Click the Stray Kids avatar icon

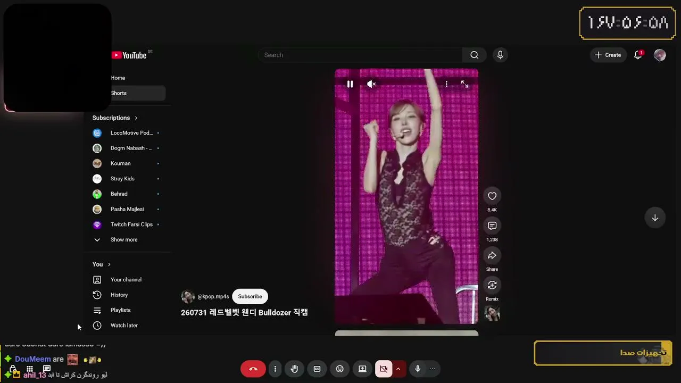click(x=97, y=179)
